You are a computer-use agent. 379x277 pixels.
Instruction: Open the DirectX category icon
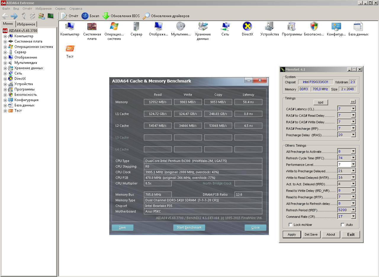point(247,27)
